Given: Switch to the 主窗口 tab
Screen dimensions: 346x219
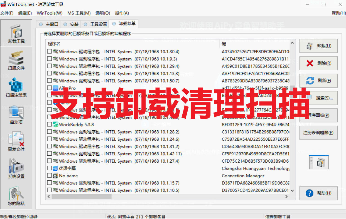Looking at the screenshot, I should click(x=49, y=24).
